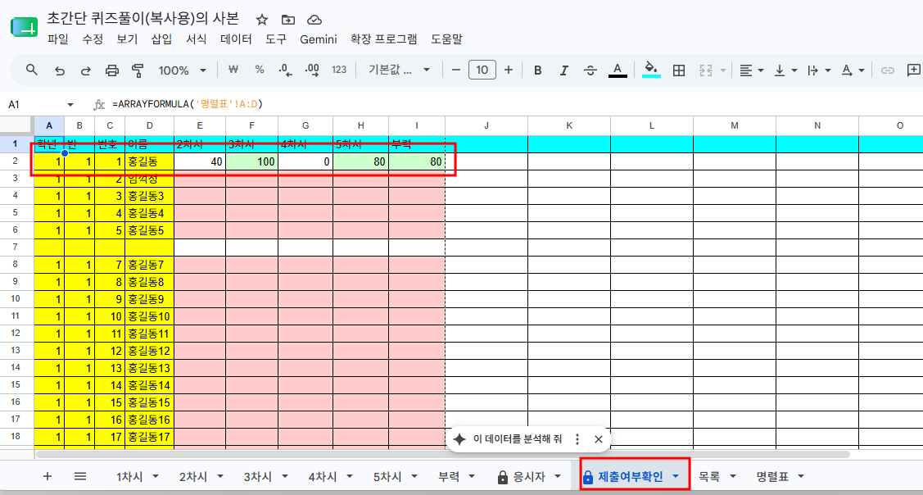Open text wrapping dropdown
Viewport: 923px width, 495px height.
point(819,70)
